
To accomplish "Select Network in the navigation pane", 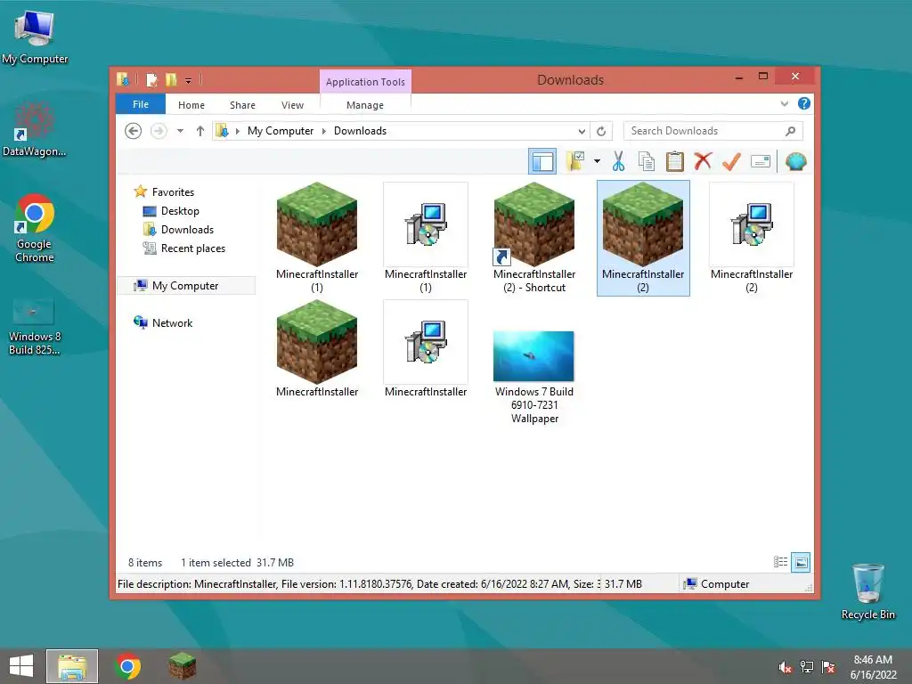I will pyautogui.click(x=172, y=323).
